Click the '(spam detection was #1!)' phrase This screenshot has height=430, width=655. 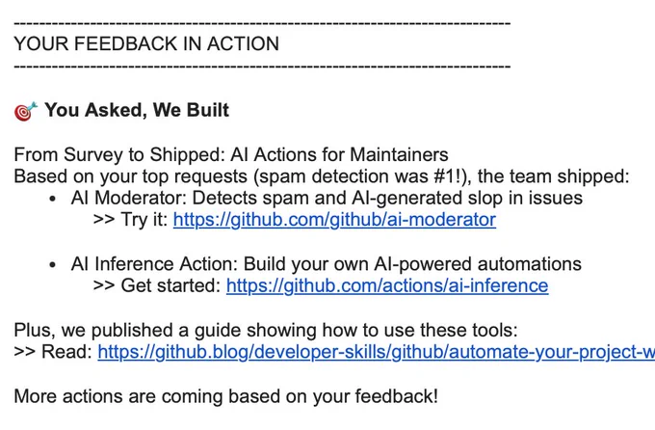click(x=362, y=176)
